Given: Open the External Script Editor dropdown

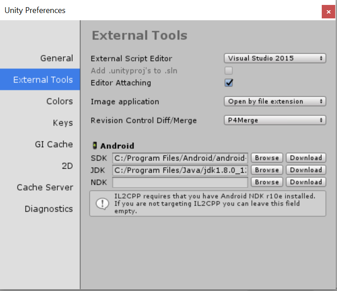Looking at the screenshot, I should (275, 58).
